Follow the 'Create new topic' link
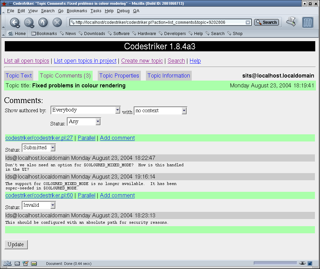Image resolution: width=320 pixels, height=269 pixels. (x=142, y=61)
